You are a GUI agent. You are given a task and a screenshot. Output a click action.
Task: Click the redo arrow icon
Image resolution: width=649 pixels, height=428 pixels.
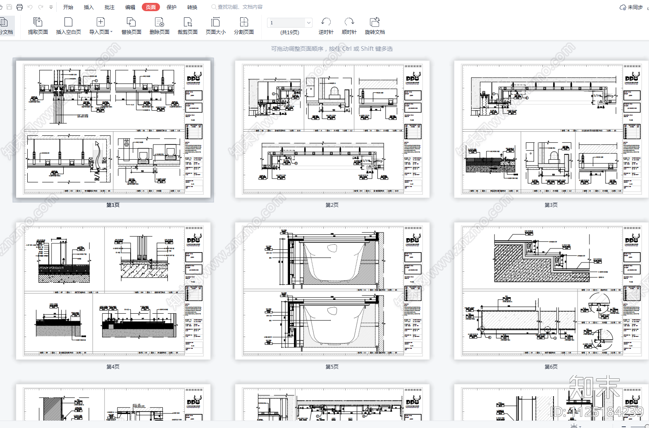(x=41, y=7)
